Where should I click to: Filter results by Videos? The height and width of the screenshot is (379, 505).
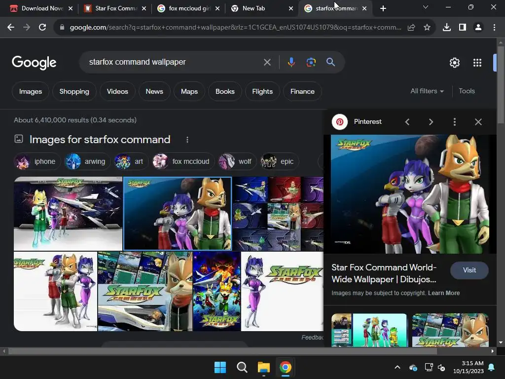coord(117,91)
